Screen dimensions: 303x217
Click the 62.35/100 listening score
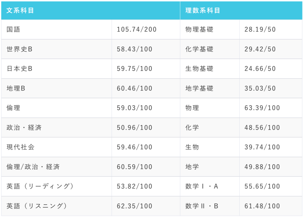(x=135, y=206)
